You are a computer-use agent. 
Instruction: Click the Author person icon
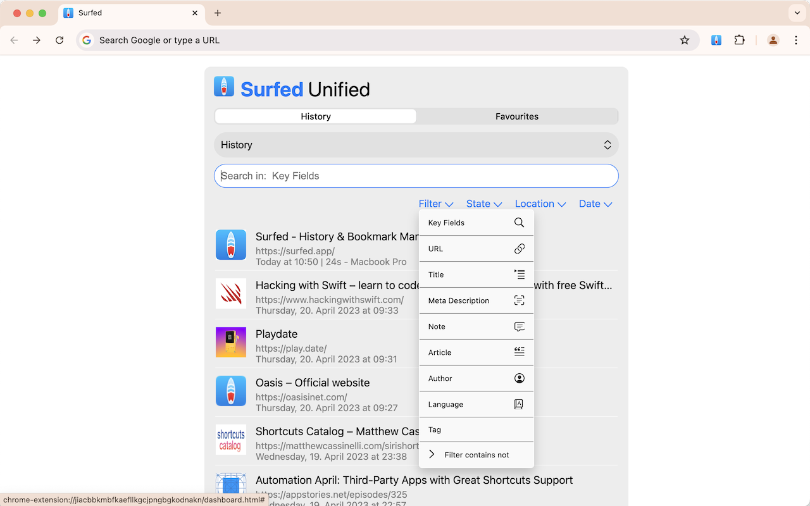pos(519,378)
